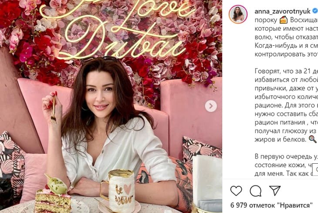The image size is (318, 213).
Task: Click the magnifying glass emoji after "жиров и белков"
Action: point(312,139)
